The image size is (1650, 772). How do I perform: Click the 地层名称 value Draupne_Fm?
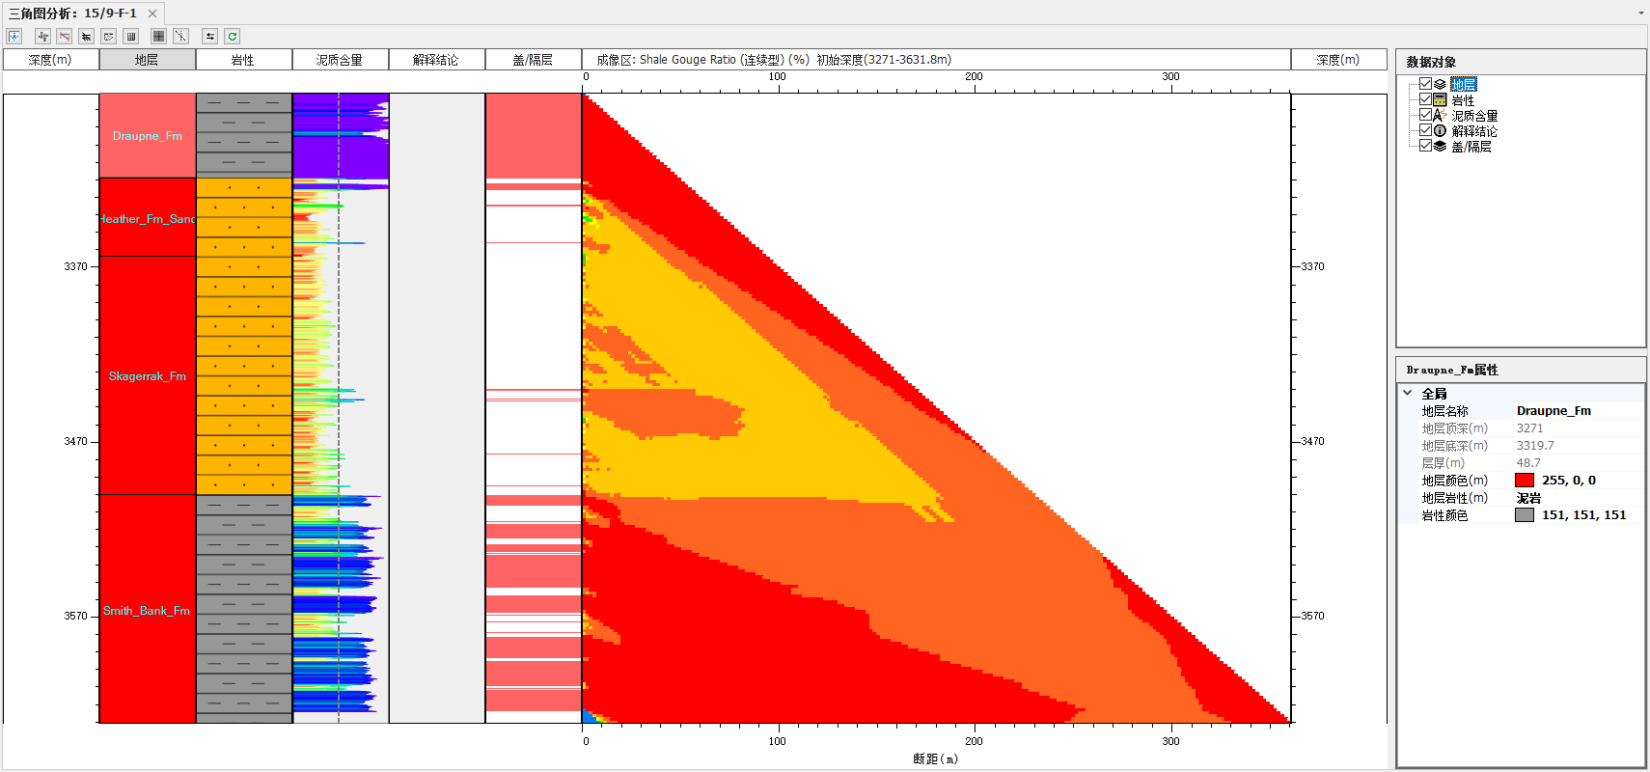point(1554,410)
